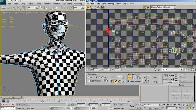Toggle Auto Key animation mode
196x110 pixels.
point(139,105)
